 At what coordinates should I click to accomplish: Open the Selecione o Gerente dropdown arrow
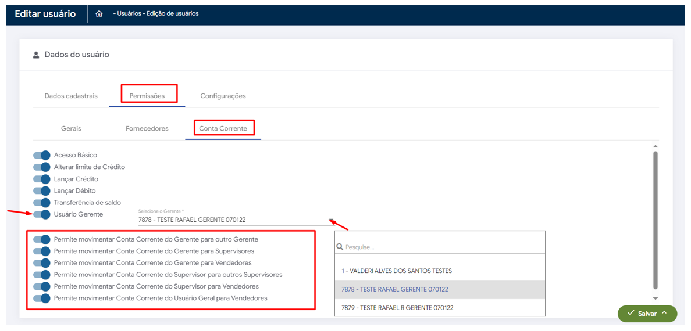pos(332,220)
